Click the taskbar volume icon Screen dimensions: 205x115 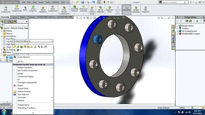click(190, 112)
